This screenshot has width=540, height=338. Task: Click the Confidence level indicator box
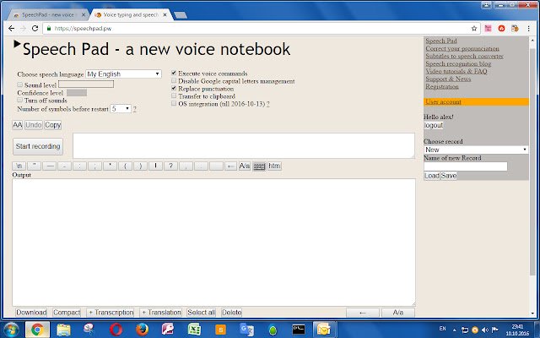tap(77, 93)
